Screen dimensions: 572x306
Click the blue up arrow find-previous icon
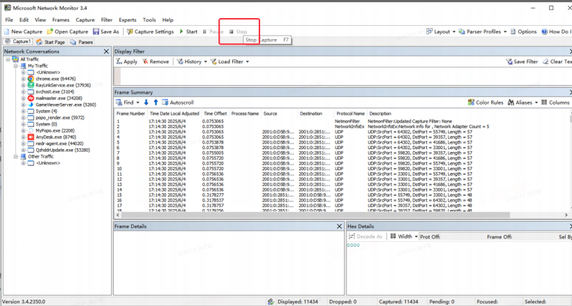coord(156,102)
